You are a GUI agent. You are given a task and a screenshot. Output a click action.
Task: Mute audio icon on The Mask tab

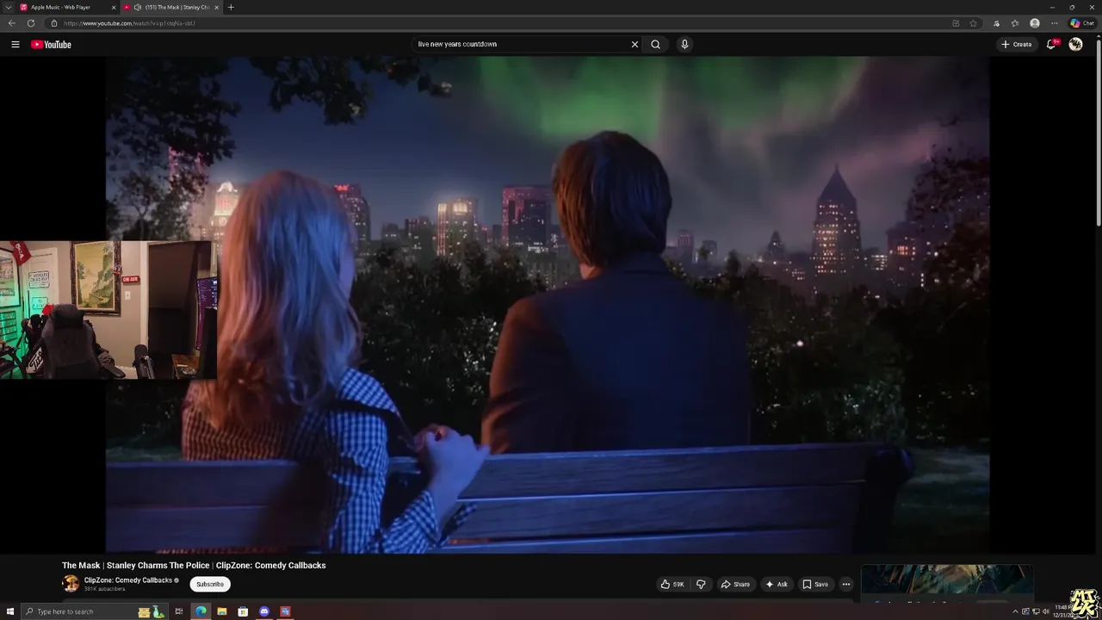click(138, 7)
